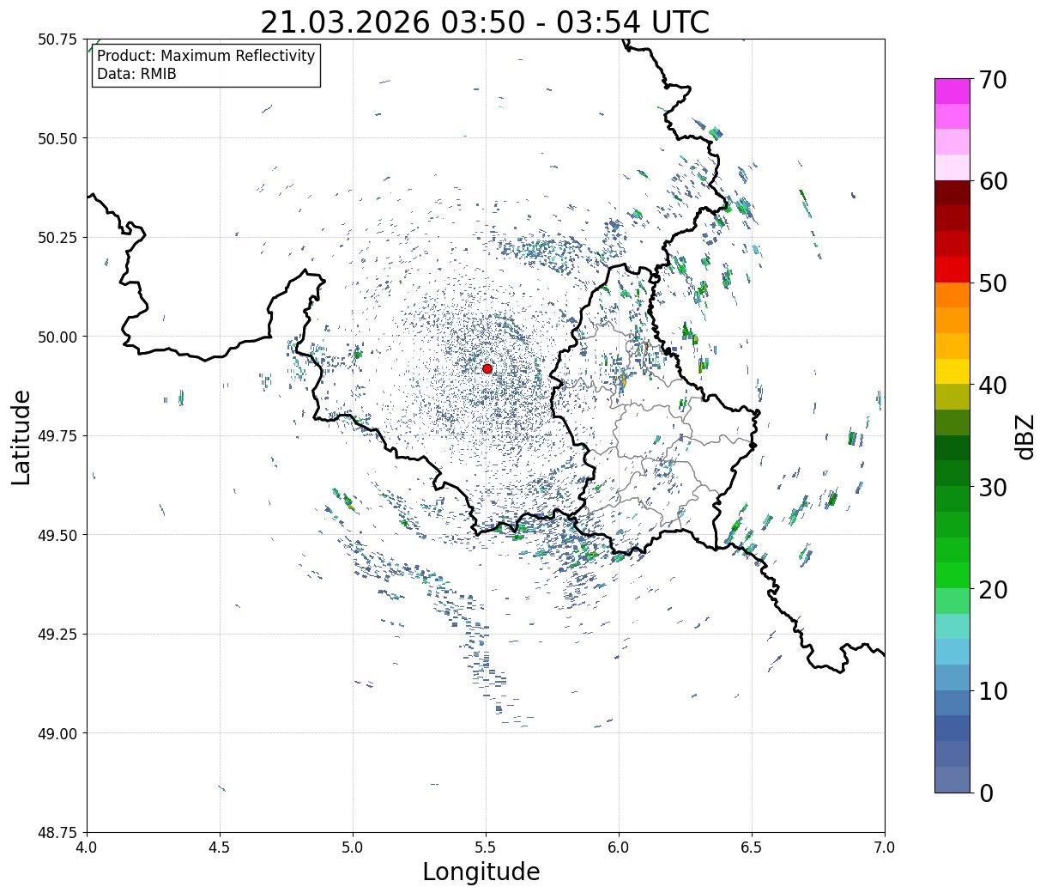
Task: Click longitude tick label 6.0
Action: [619, 847]
